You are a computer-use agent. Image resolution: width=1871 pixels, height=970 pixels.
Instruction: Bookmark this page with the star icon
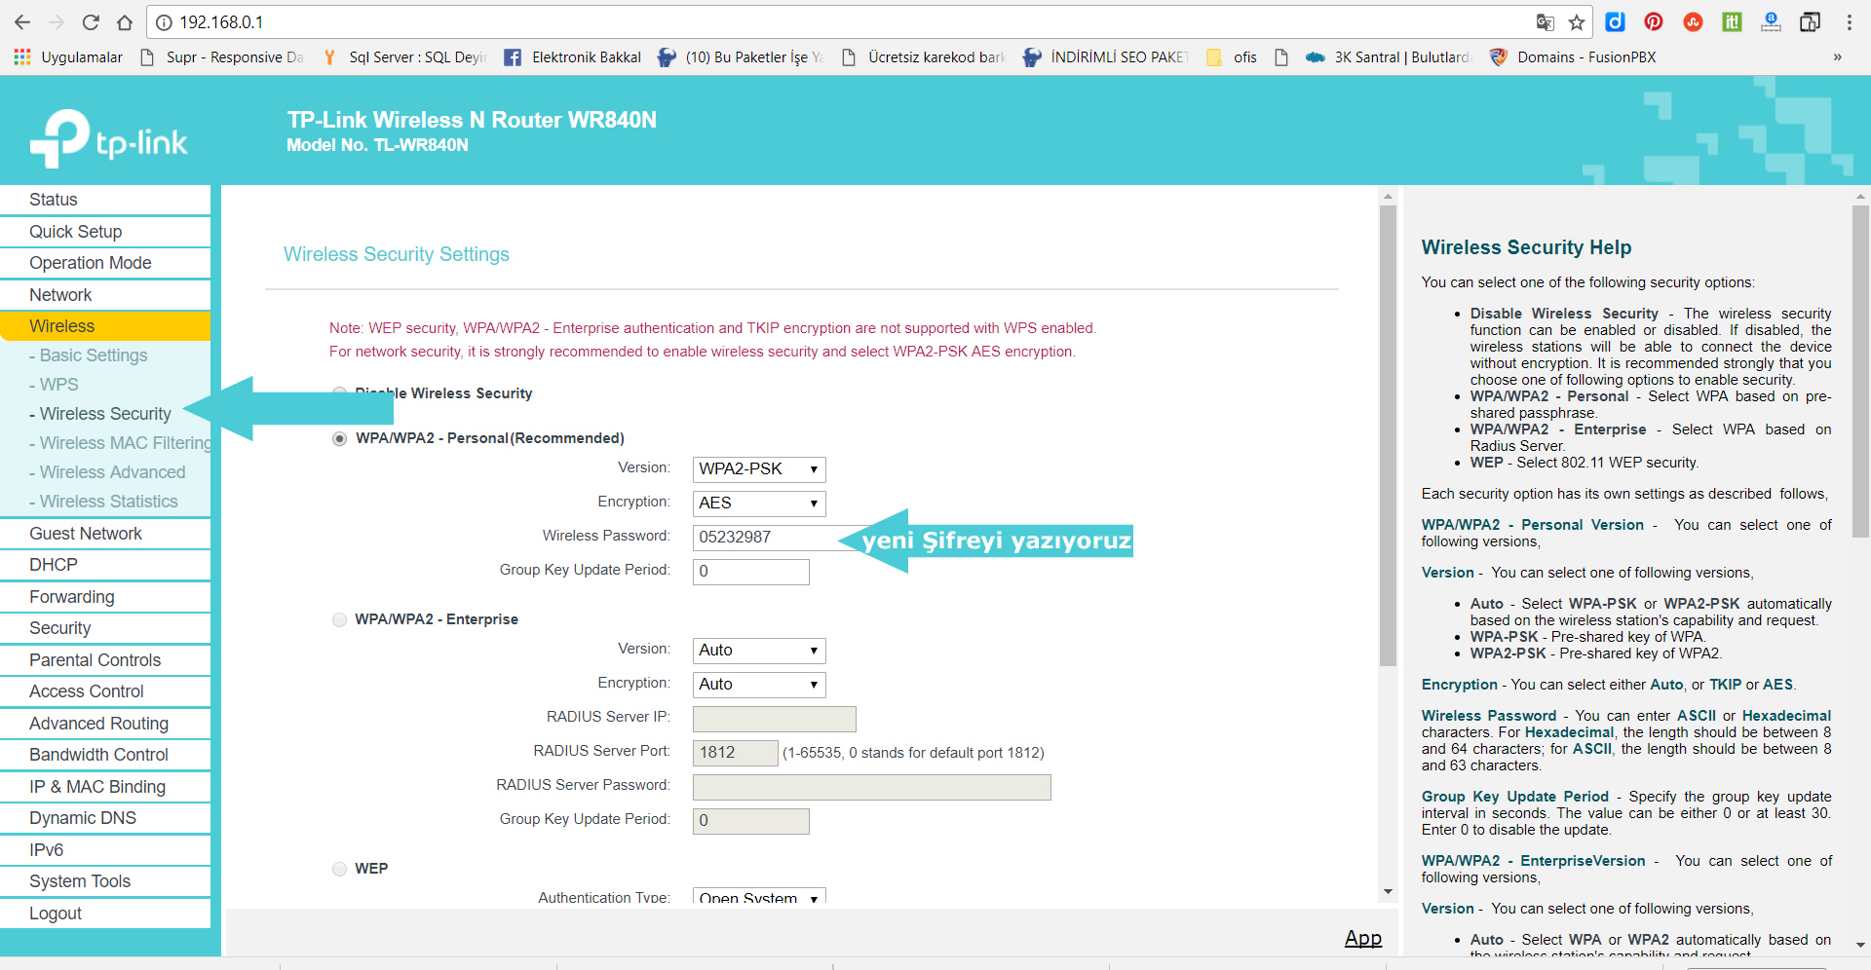[1577, 22]
